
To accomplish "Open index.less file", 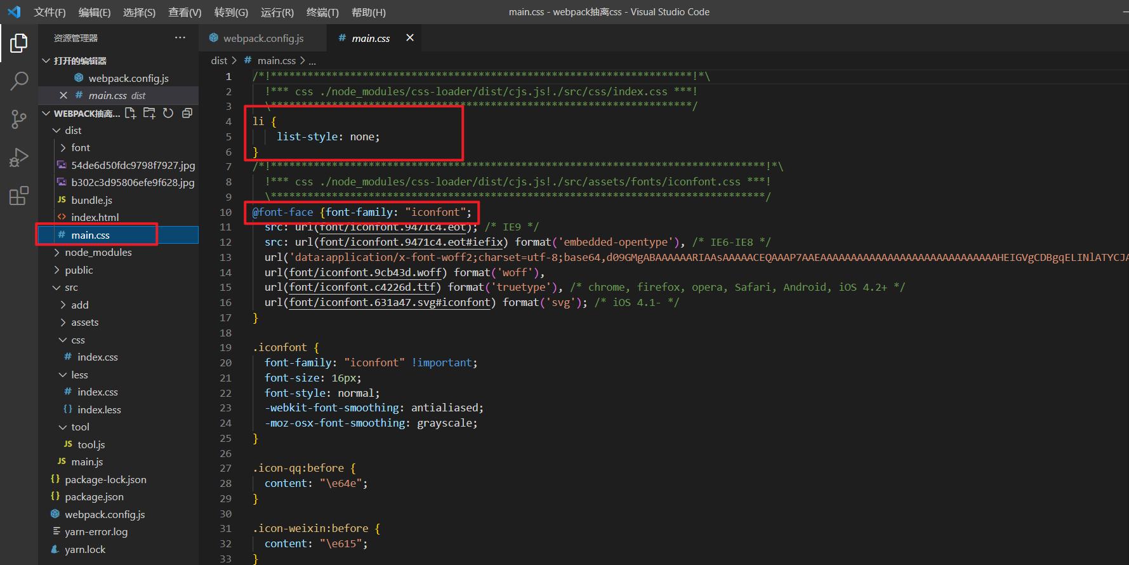I will tap(118, 409).
